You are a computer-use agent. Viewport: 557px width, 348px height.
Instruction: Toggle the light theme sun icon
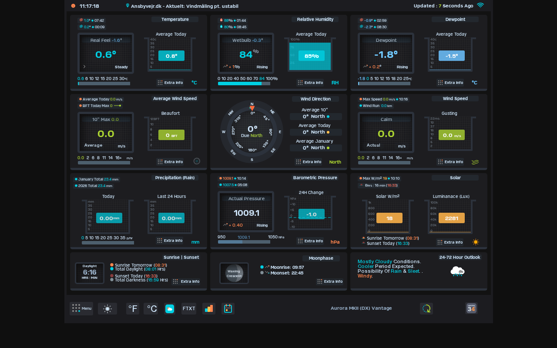(x=107, y=309)
